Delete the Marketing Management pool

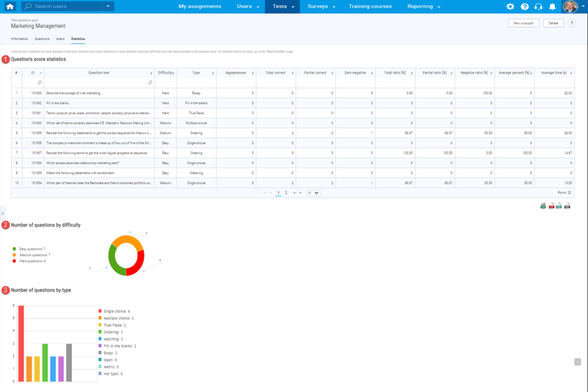553,23
